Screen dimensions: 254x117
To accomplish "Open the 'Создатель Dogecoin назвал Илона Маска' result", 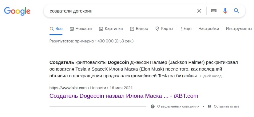I will click(124, 96).
